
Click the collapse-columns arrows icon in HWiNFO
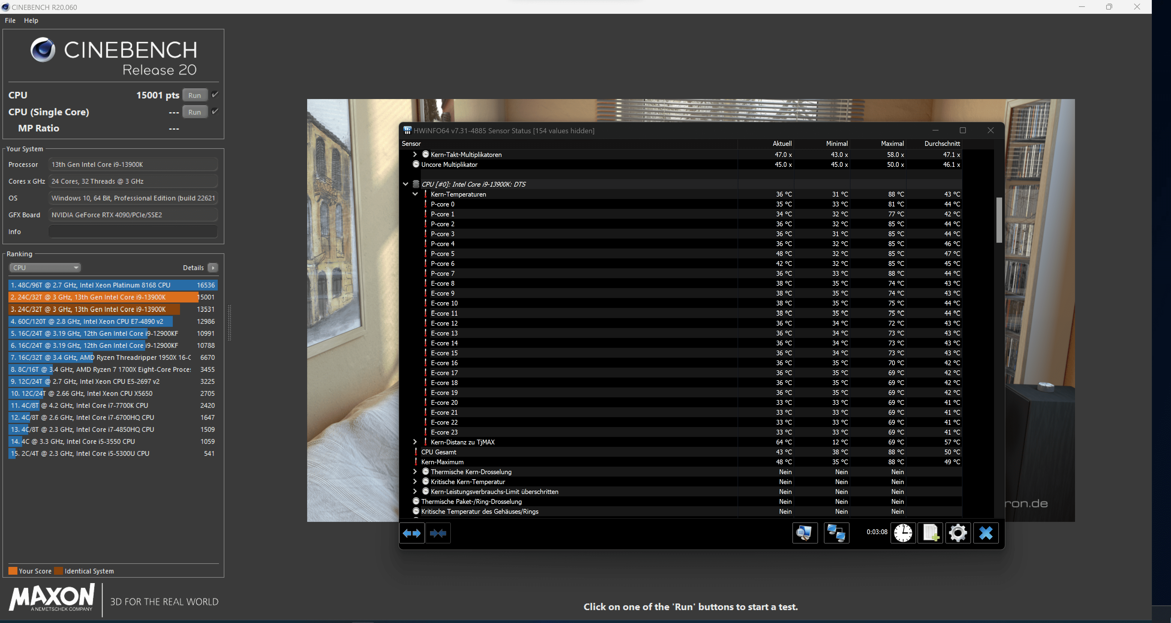pyautogui.click(x=438, y=533)
